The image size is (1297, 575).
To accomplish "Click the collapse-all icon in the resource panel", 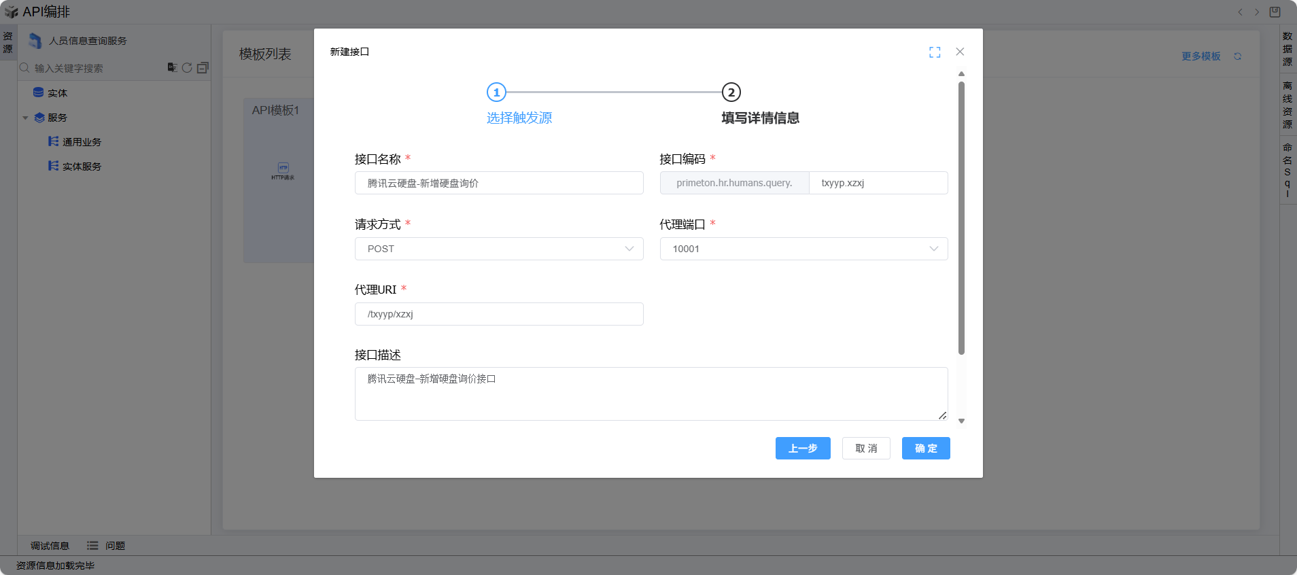I will point(203,68).
